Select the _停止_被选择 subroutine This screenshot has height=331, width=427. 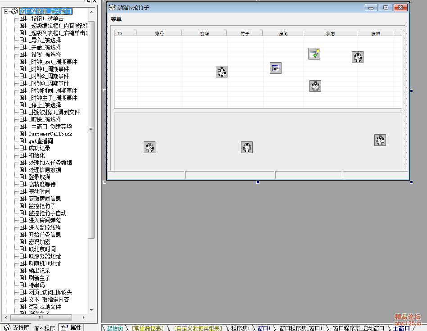(x=45, y=105)
